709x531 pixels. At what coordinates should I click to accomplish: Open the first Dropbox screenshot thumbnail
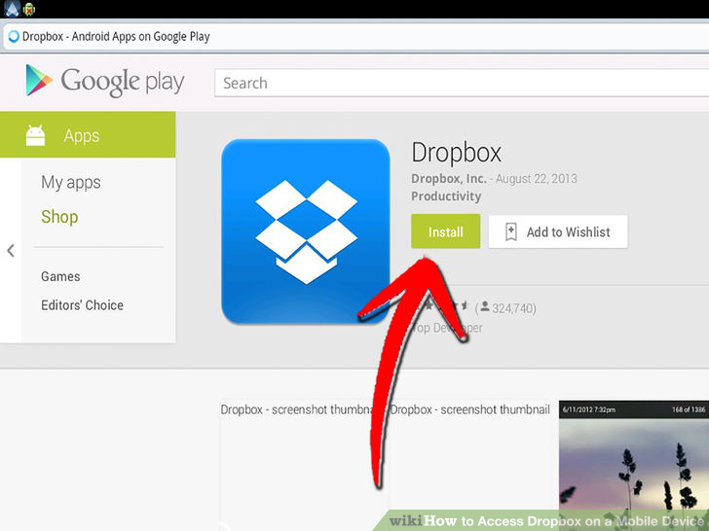(304, 465)
